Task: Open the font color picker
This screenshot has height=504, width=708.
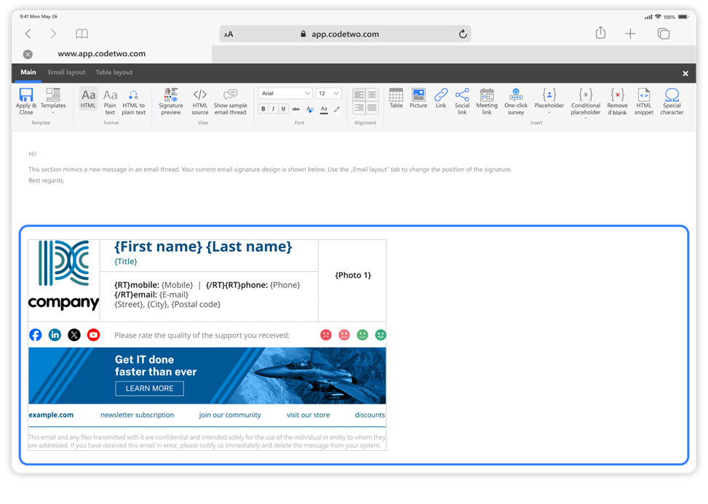Action: 324,109
